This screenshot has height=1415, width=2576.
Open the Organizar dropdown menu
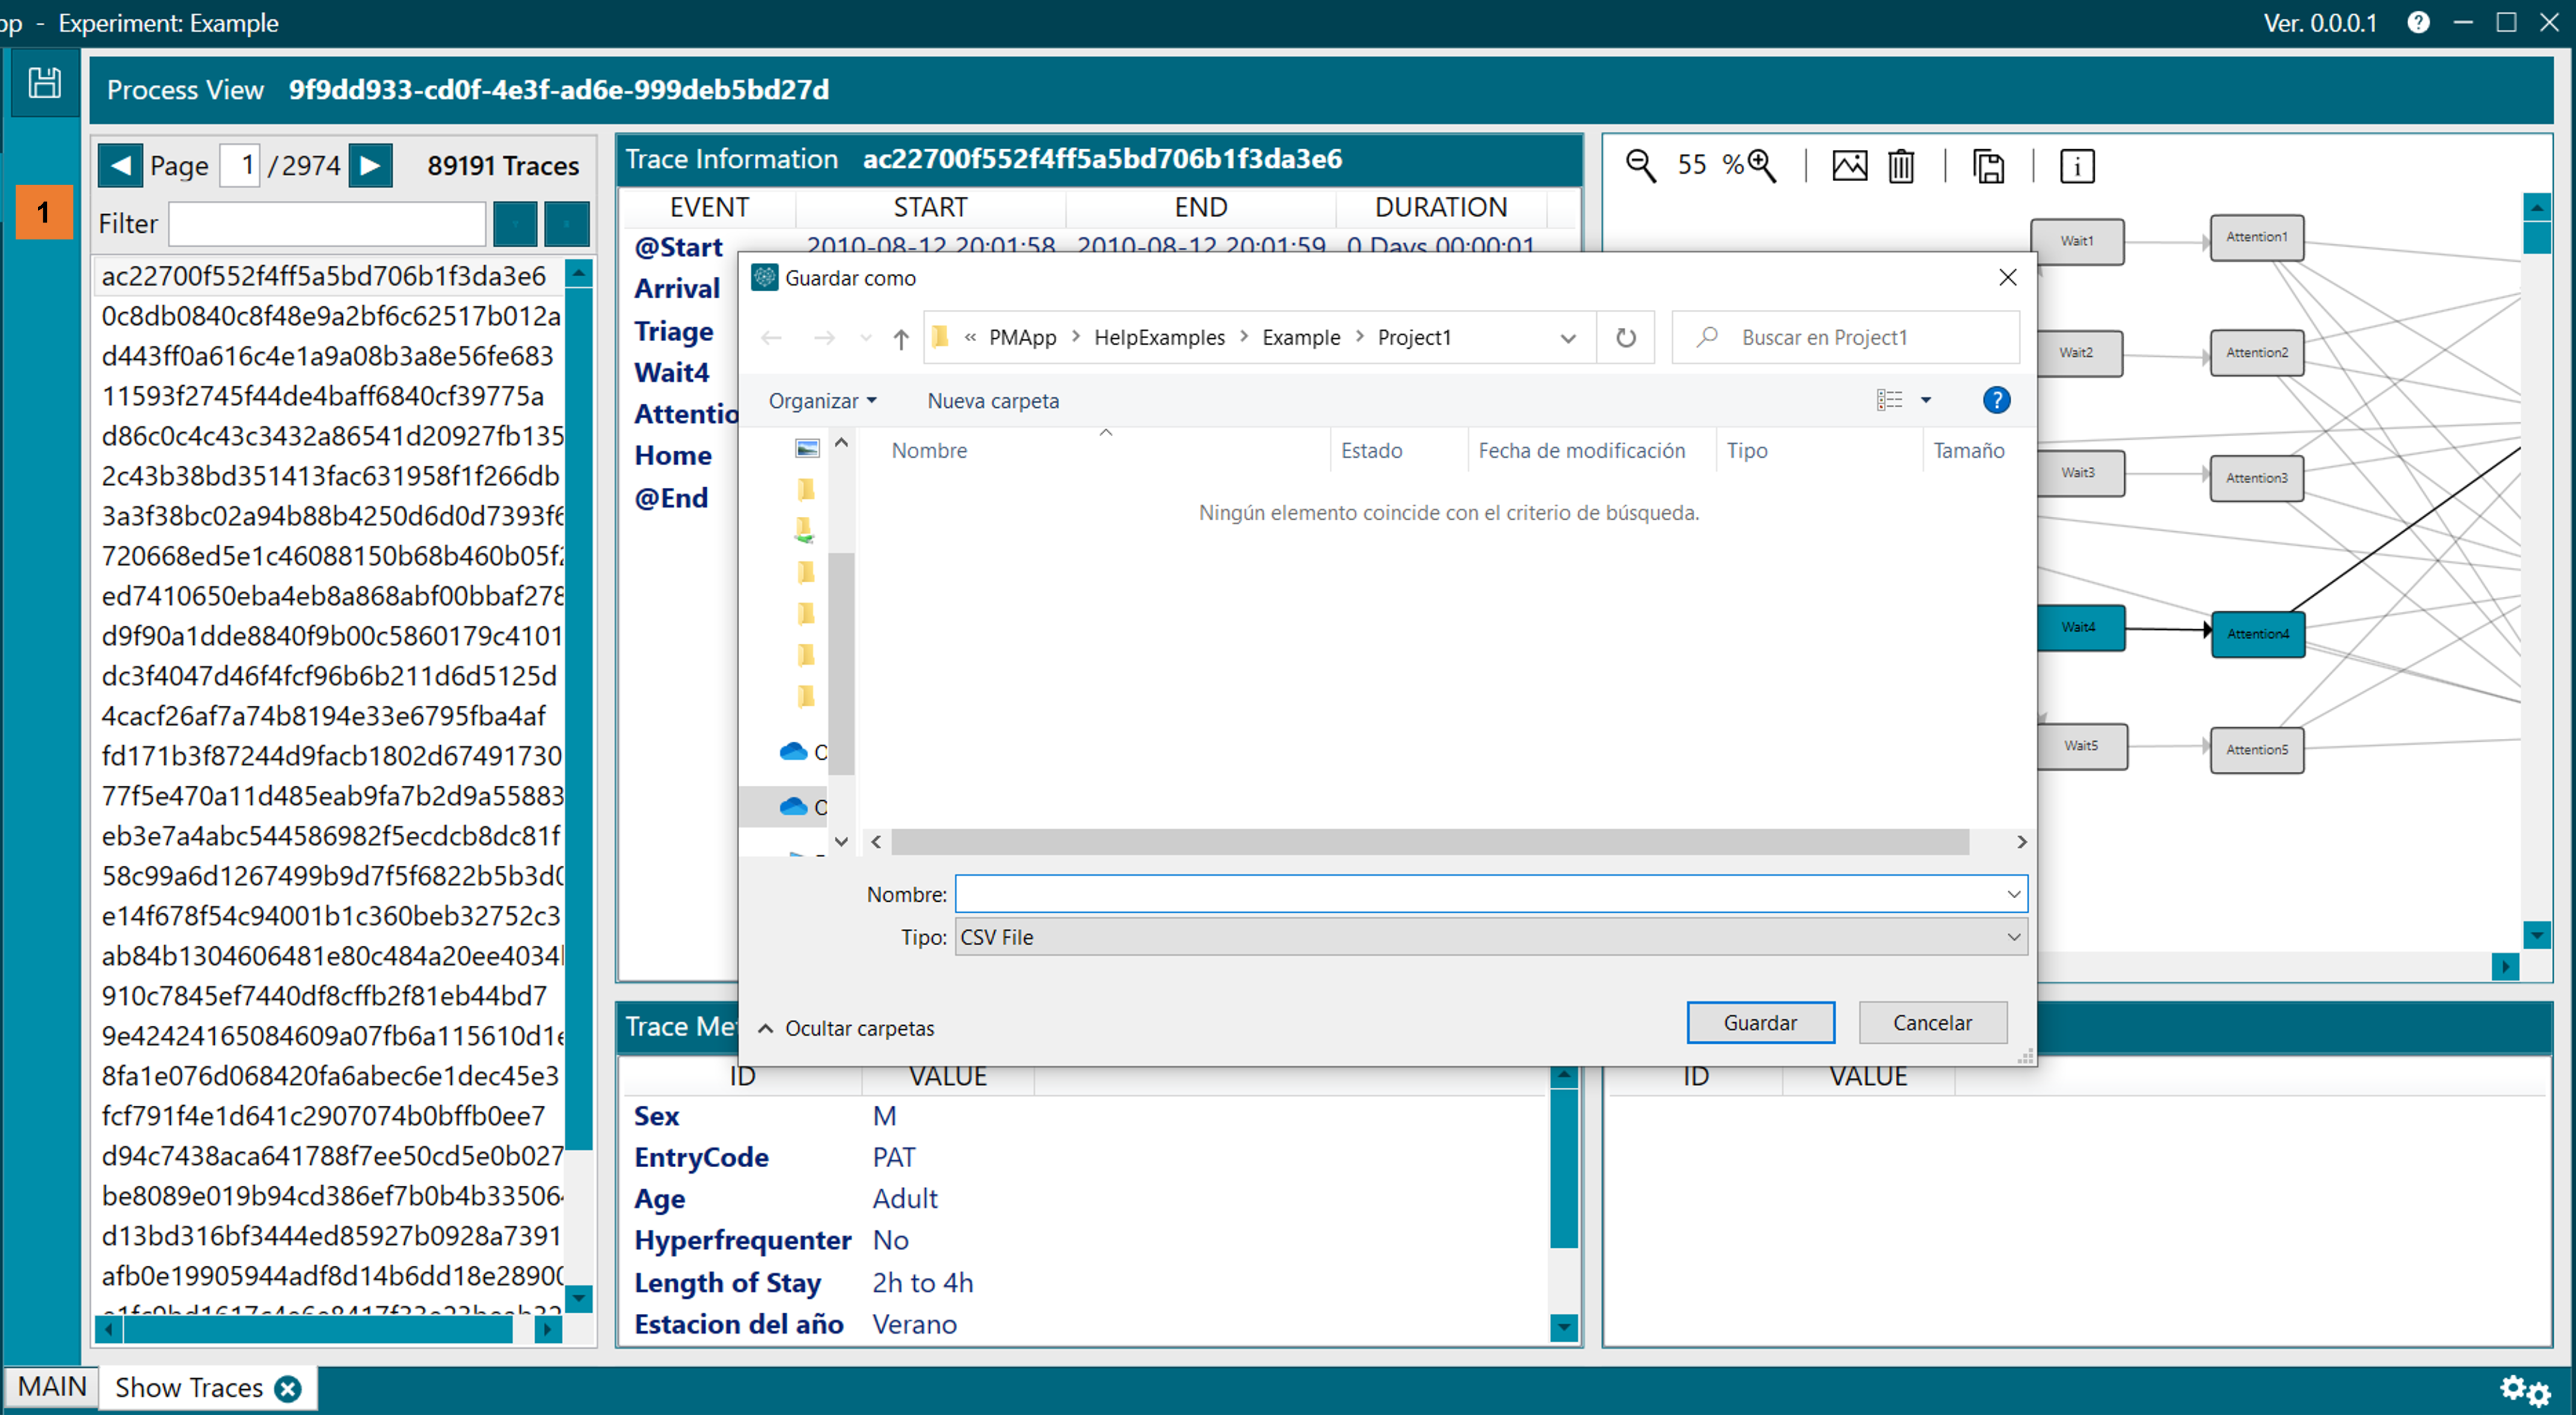pos(823,400)
